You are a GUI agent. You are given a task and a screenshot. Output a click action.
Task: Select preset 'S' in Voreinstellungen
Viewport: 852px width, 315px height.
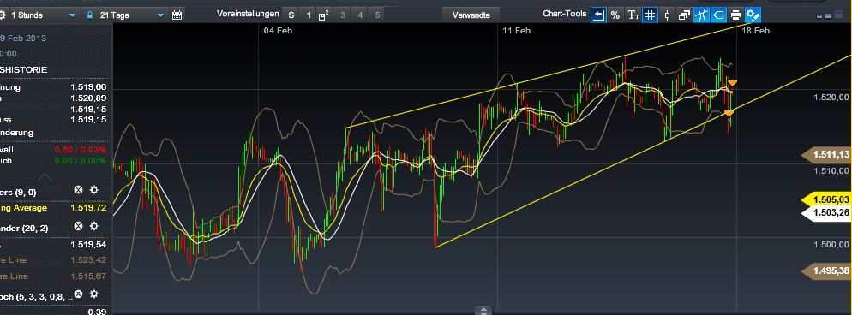pyautogui.click(x=291, y=15)
